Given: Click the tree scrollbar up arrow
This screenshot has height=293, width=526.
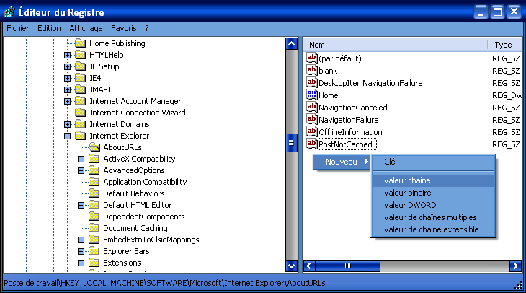Looking at the screenshot, I should click(292, 44).
